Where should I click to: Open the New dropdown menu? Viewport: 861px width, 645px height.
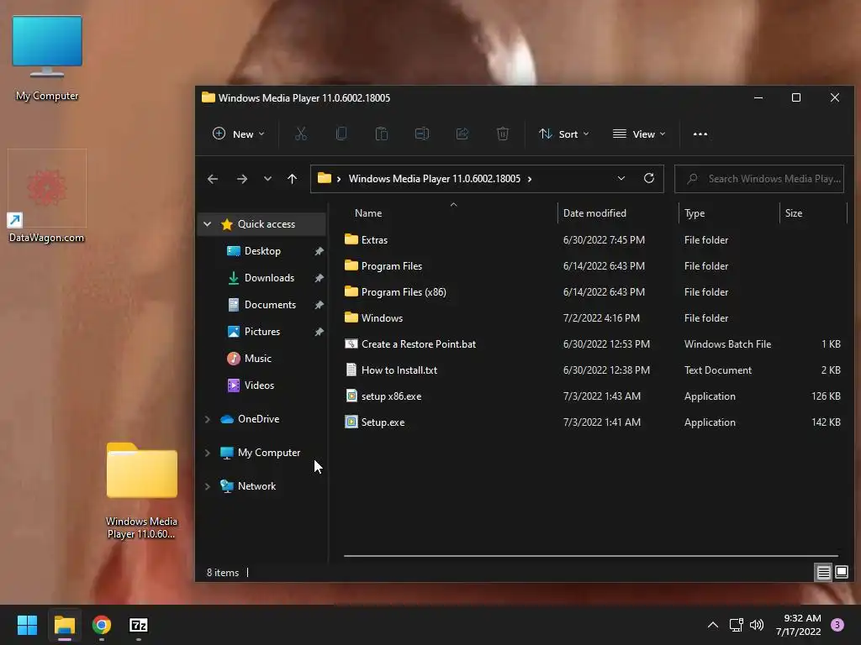238,134
